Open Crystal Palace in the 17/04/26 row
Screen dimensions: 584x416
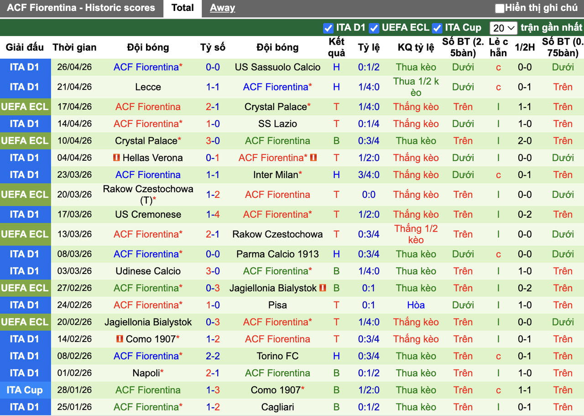coord(276,107)
